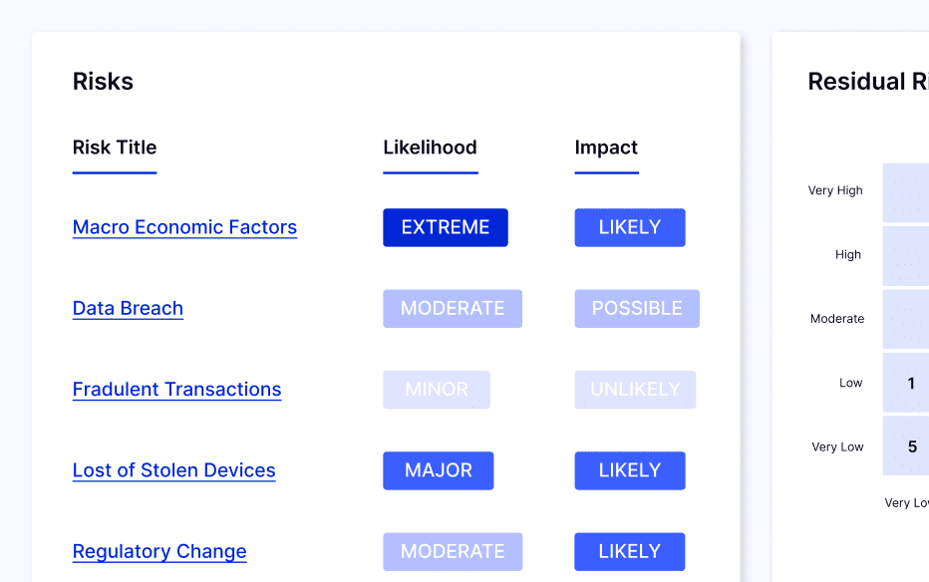Select the POSSIBLE impact badge
Screen dimensions: 929x582
[637, 309]
